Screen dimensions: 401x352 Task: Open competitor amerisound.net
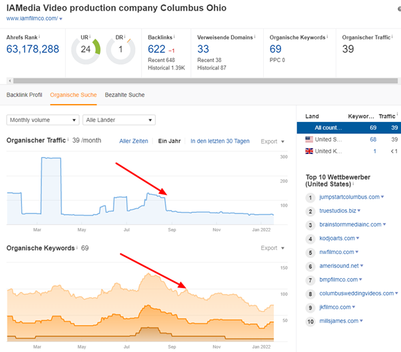click(x=339, y=266)
